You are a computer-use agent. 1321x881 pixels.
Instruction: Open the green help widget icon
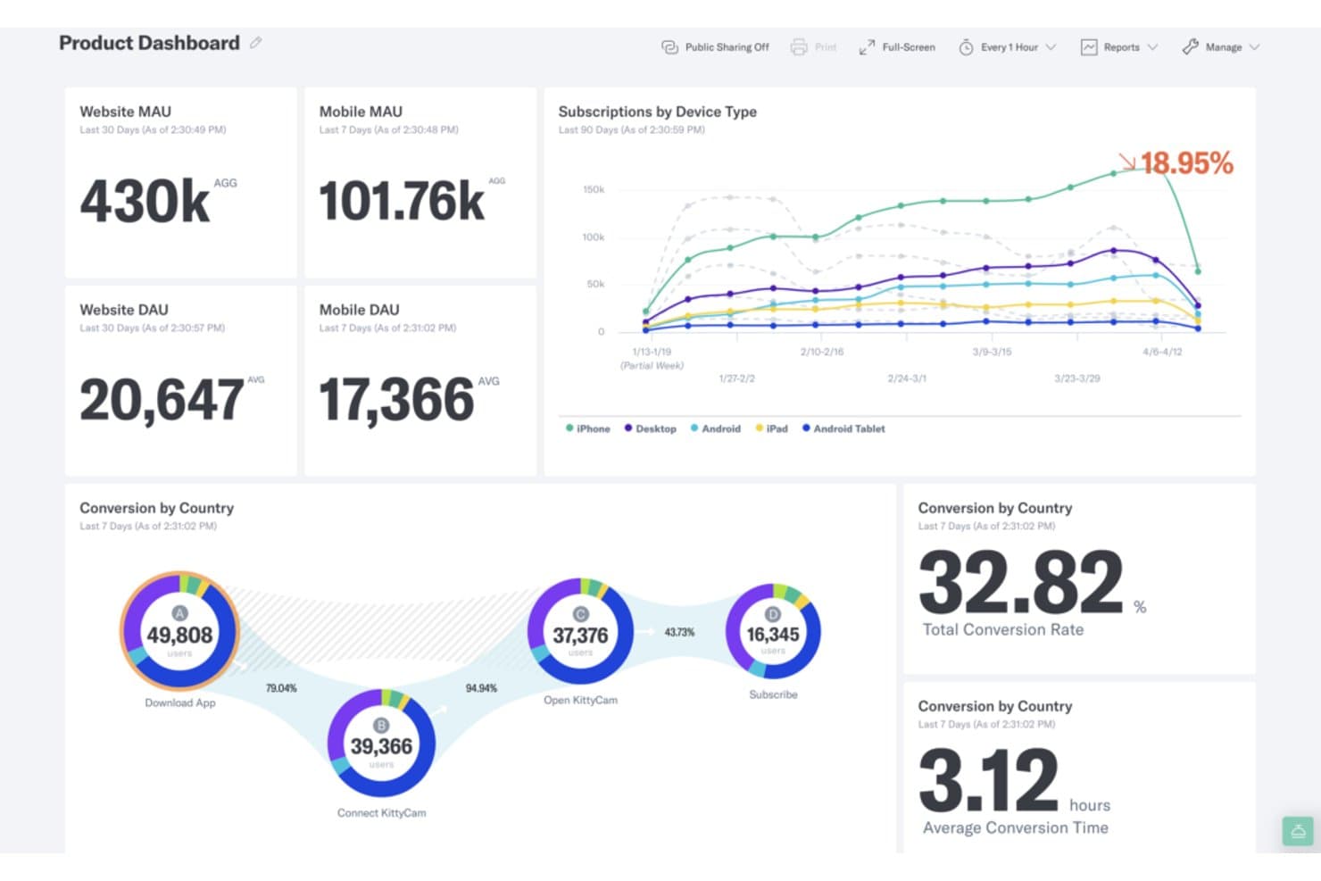(1298, 831)
